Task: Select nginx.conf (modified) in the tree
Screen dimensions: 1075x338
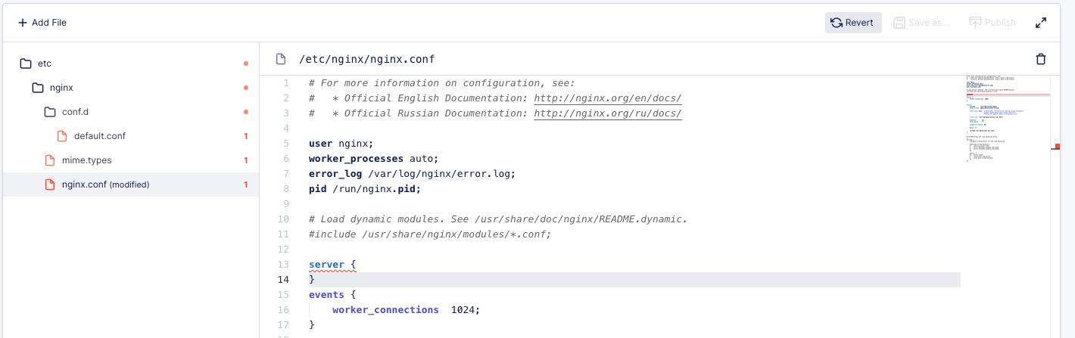Action: pos(130,185)
